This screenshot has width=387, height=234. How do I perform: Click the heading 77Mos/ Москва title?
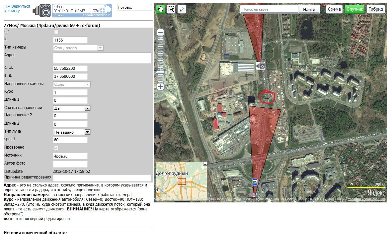point(52,25)
